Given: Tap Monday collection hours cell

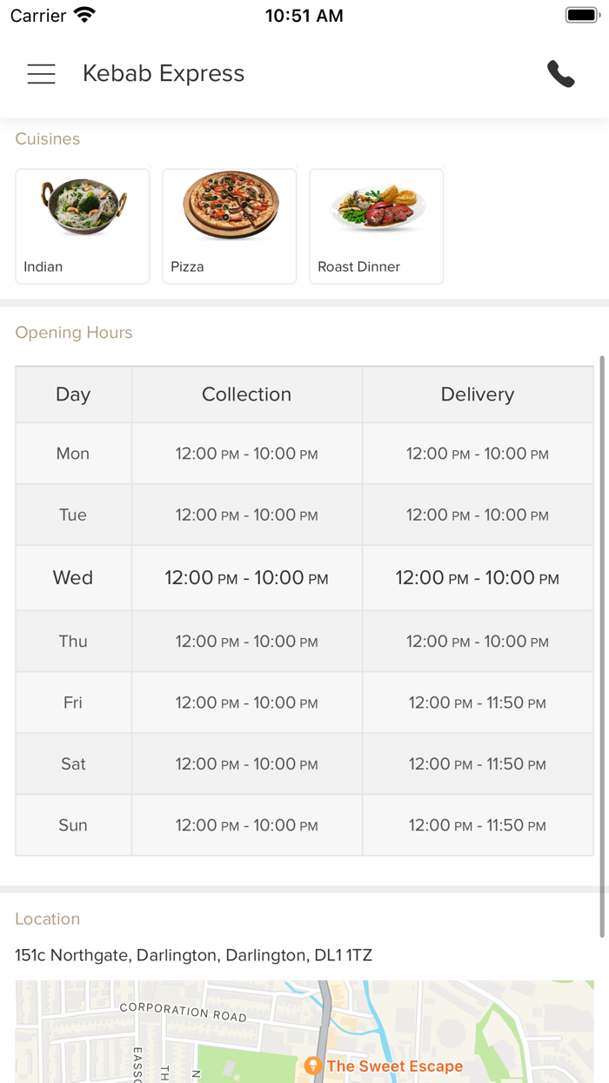Looking at the screenshot, I should click(x=246, y=454).
